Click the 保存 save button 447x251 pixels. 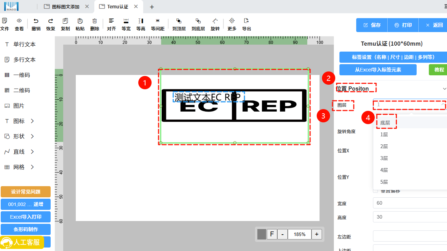pos(372,25)
